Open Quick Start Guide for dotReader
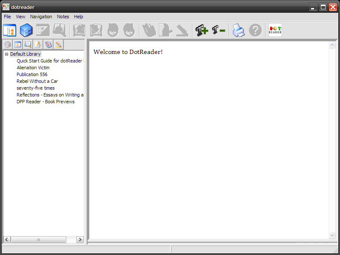This screenshot has height=255, width=340. 49,61
